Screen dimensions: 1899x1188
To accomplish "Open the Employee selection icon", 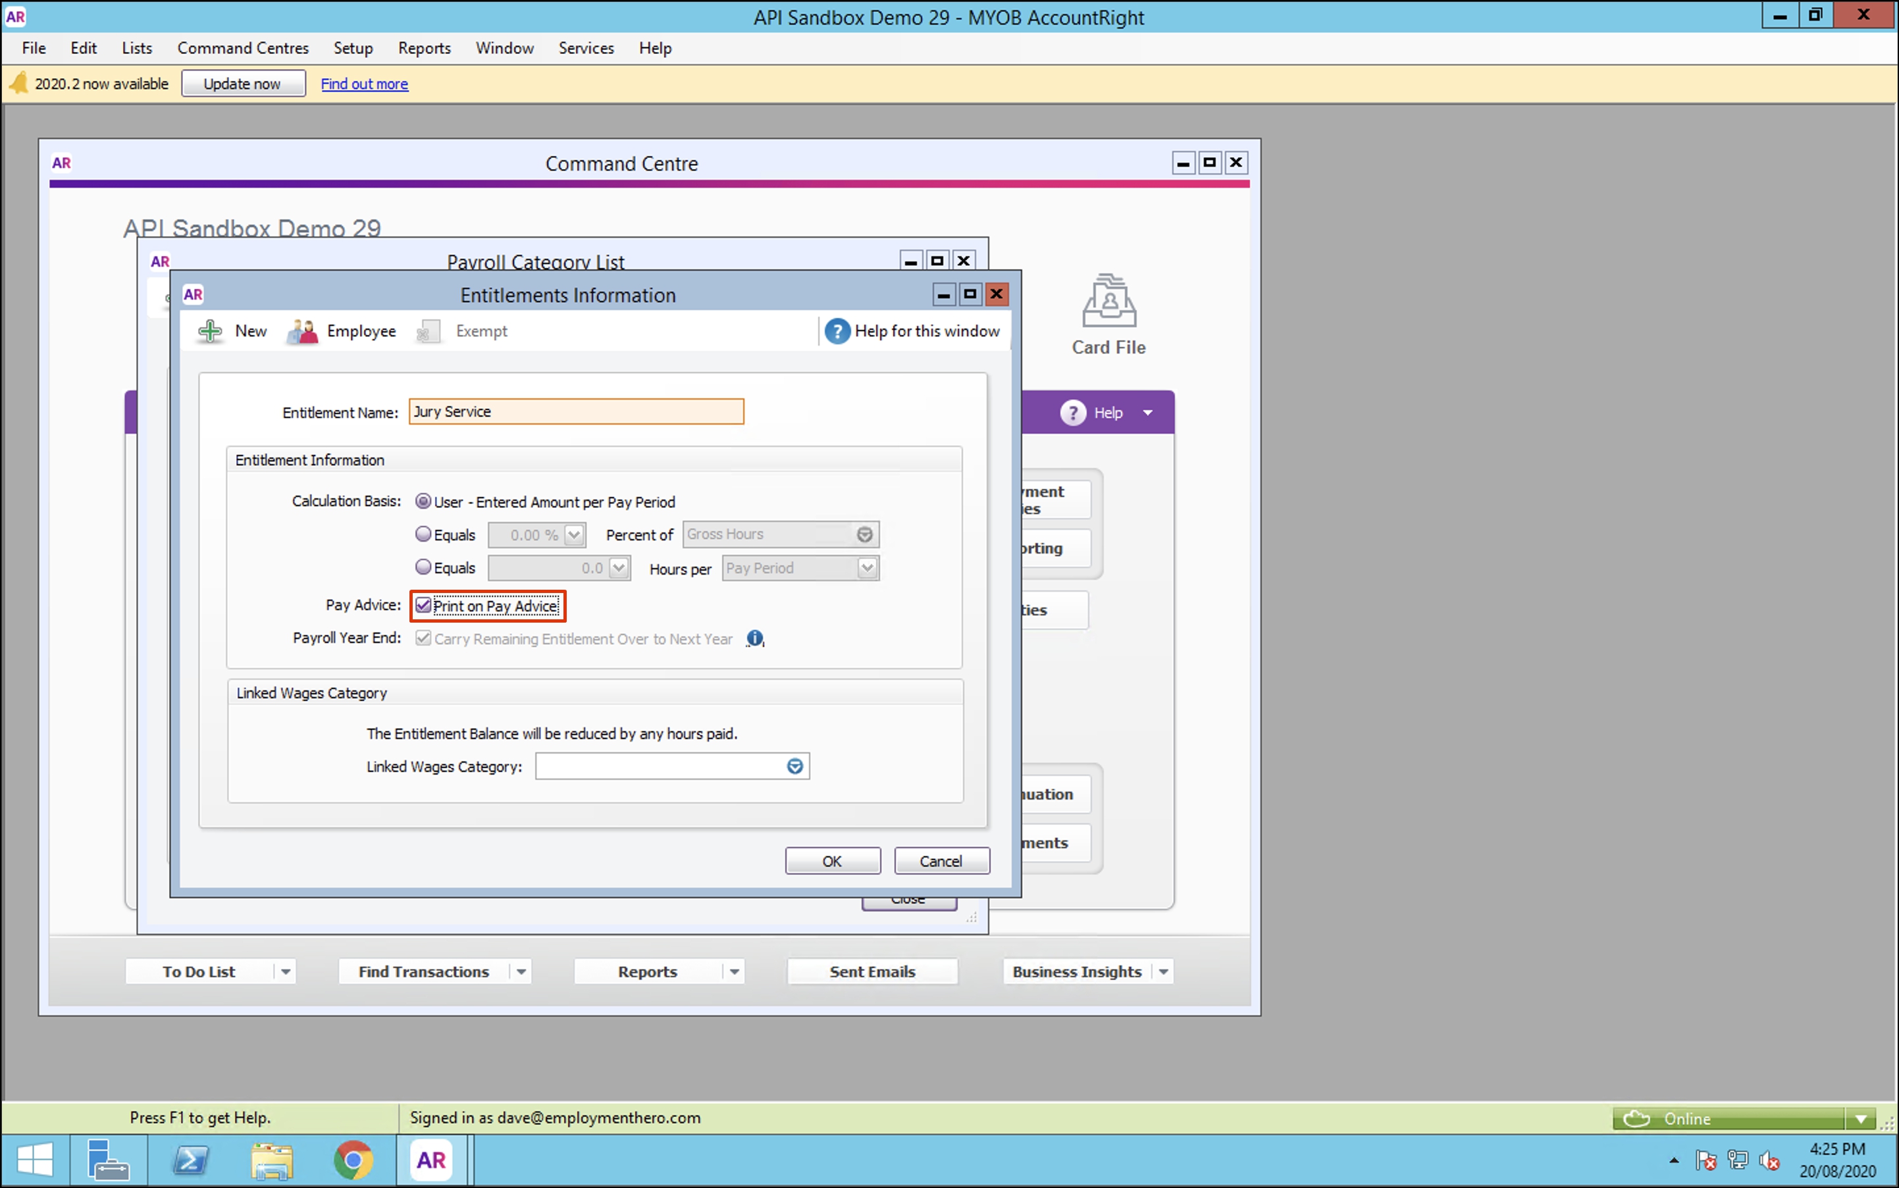I will (303, 331).
